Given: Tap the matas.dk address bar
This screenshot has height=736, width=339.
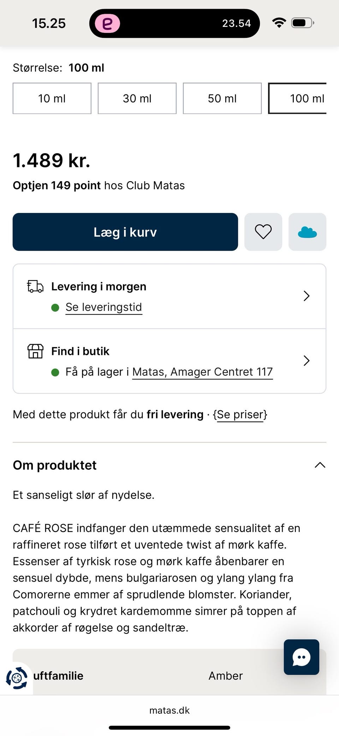Looking at the screenshot, I should (x=169, y=710).
